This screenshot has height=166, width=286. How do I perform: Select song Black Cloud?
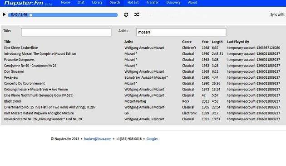(x=12, y=101)
